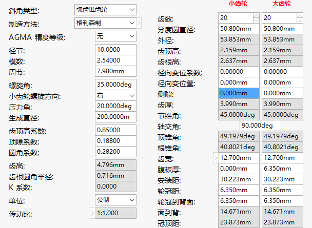The width and height of the screenshot is (312, 228).
Task: Click the 小齿轮 齿宽 field 12.700mm
Action: click(x=239, y=158)
